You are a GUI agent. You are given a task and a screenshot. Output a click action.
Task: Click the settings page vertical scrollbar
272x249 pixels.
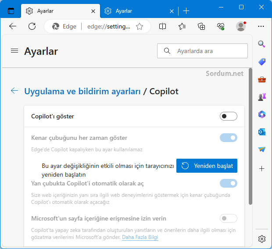pos(251,137)
